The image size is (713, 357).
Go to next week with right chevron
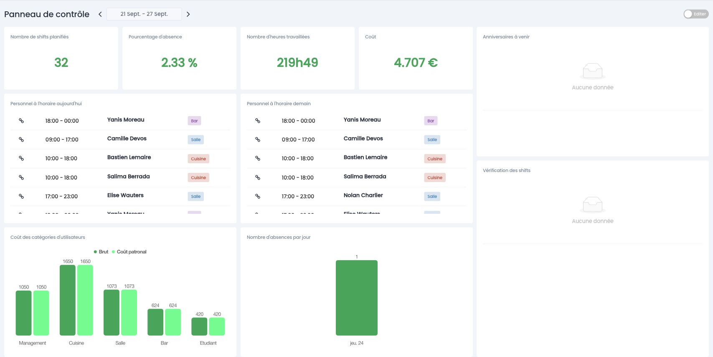click(188, 14)
